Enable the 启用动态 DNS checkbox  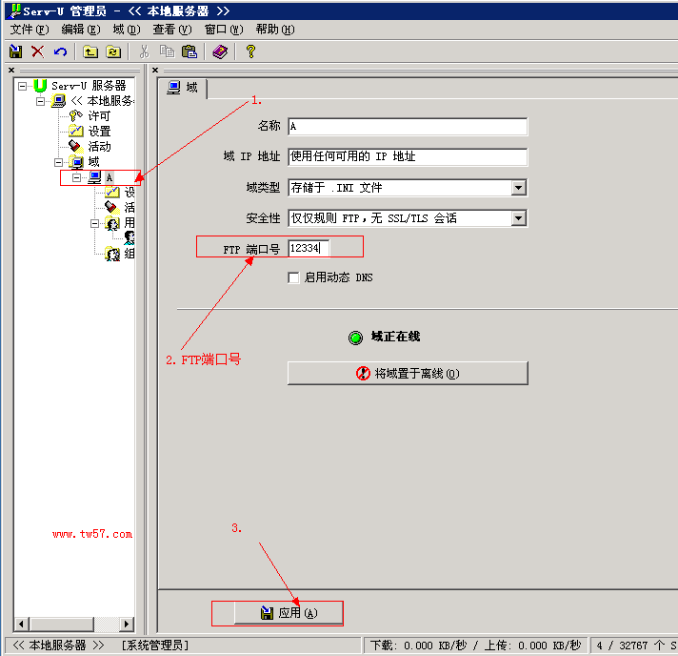coord(294,277)
